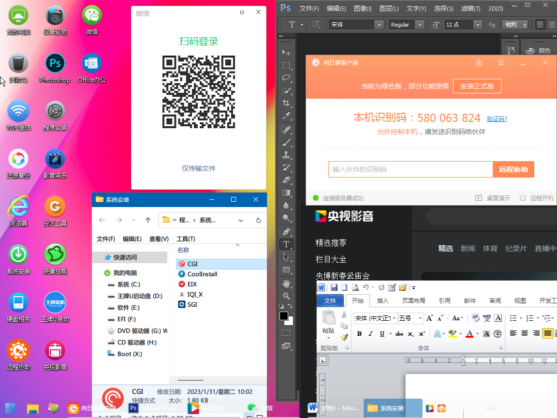Viewport: 557px width, 418px height.
Task: Select the 新闻 tab in 央视影音
Action: click(x=468, y=249)
